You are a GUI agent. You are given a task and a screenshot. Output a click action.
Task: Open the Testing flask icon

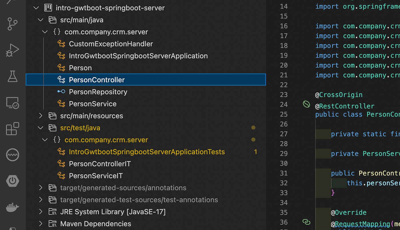[x=13, y=76]
